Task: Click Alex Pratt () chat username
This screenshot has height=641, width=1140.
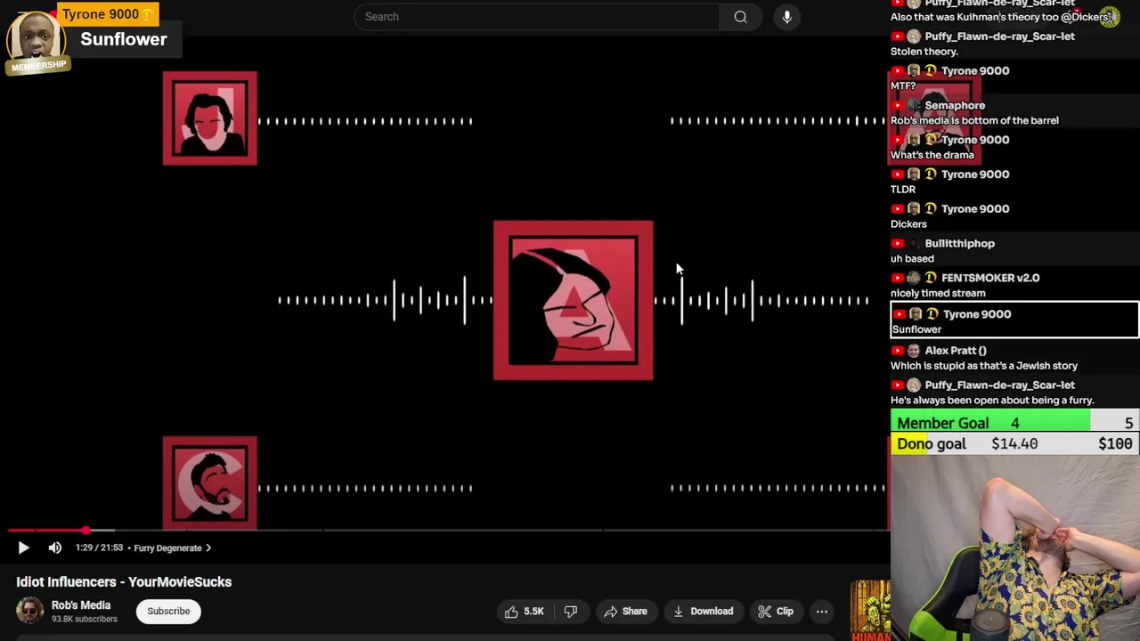Action: point(955,351)
